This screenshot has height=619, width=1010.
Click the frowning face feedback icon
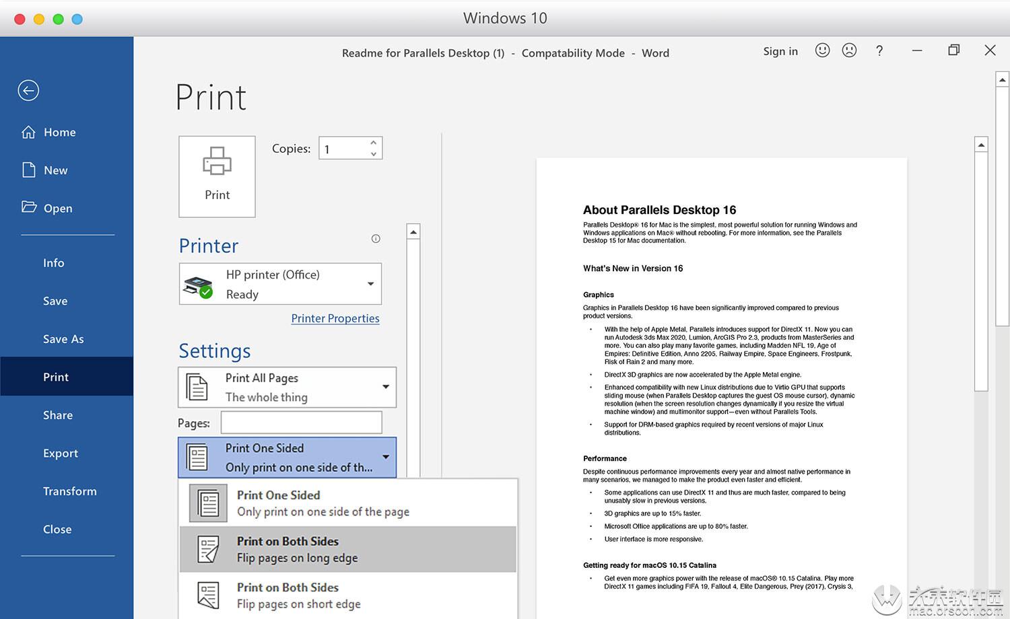[x=849, y=50]
